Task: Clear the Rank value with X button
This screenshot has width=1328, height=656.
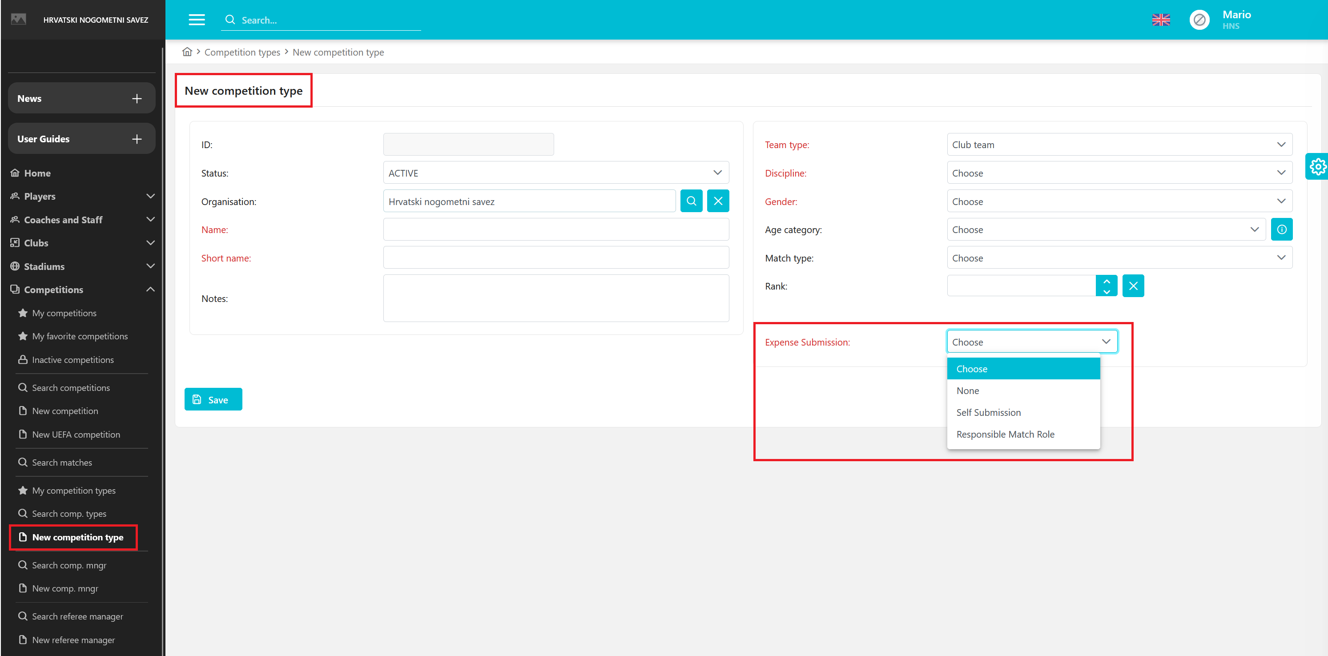Action: tap(1133, 286)
